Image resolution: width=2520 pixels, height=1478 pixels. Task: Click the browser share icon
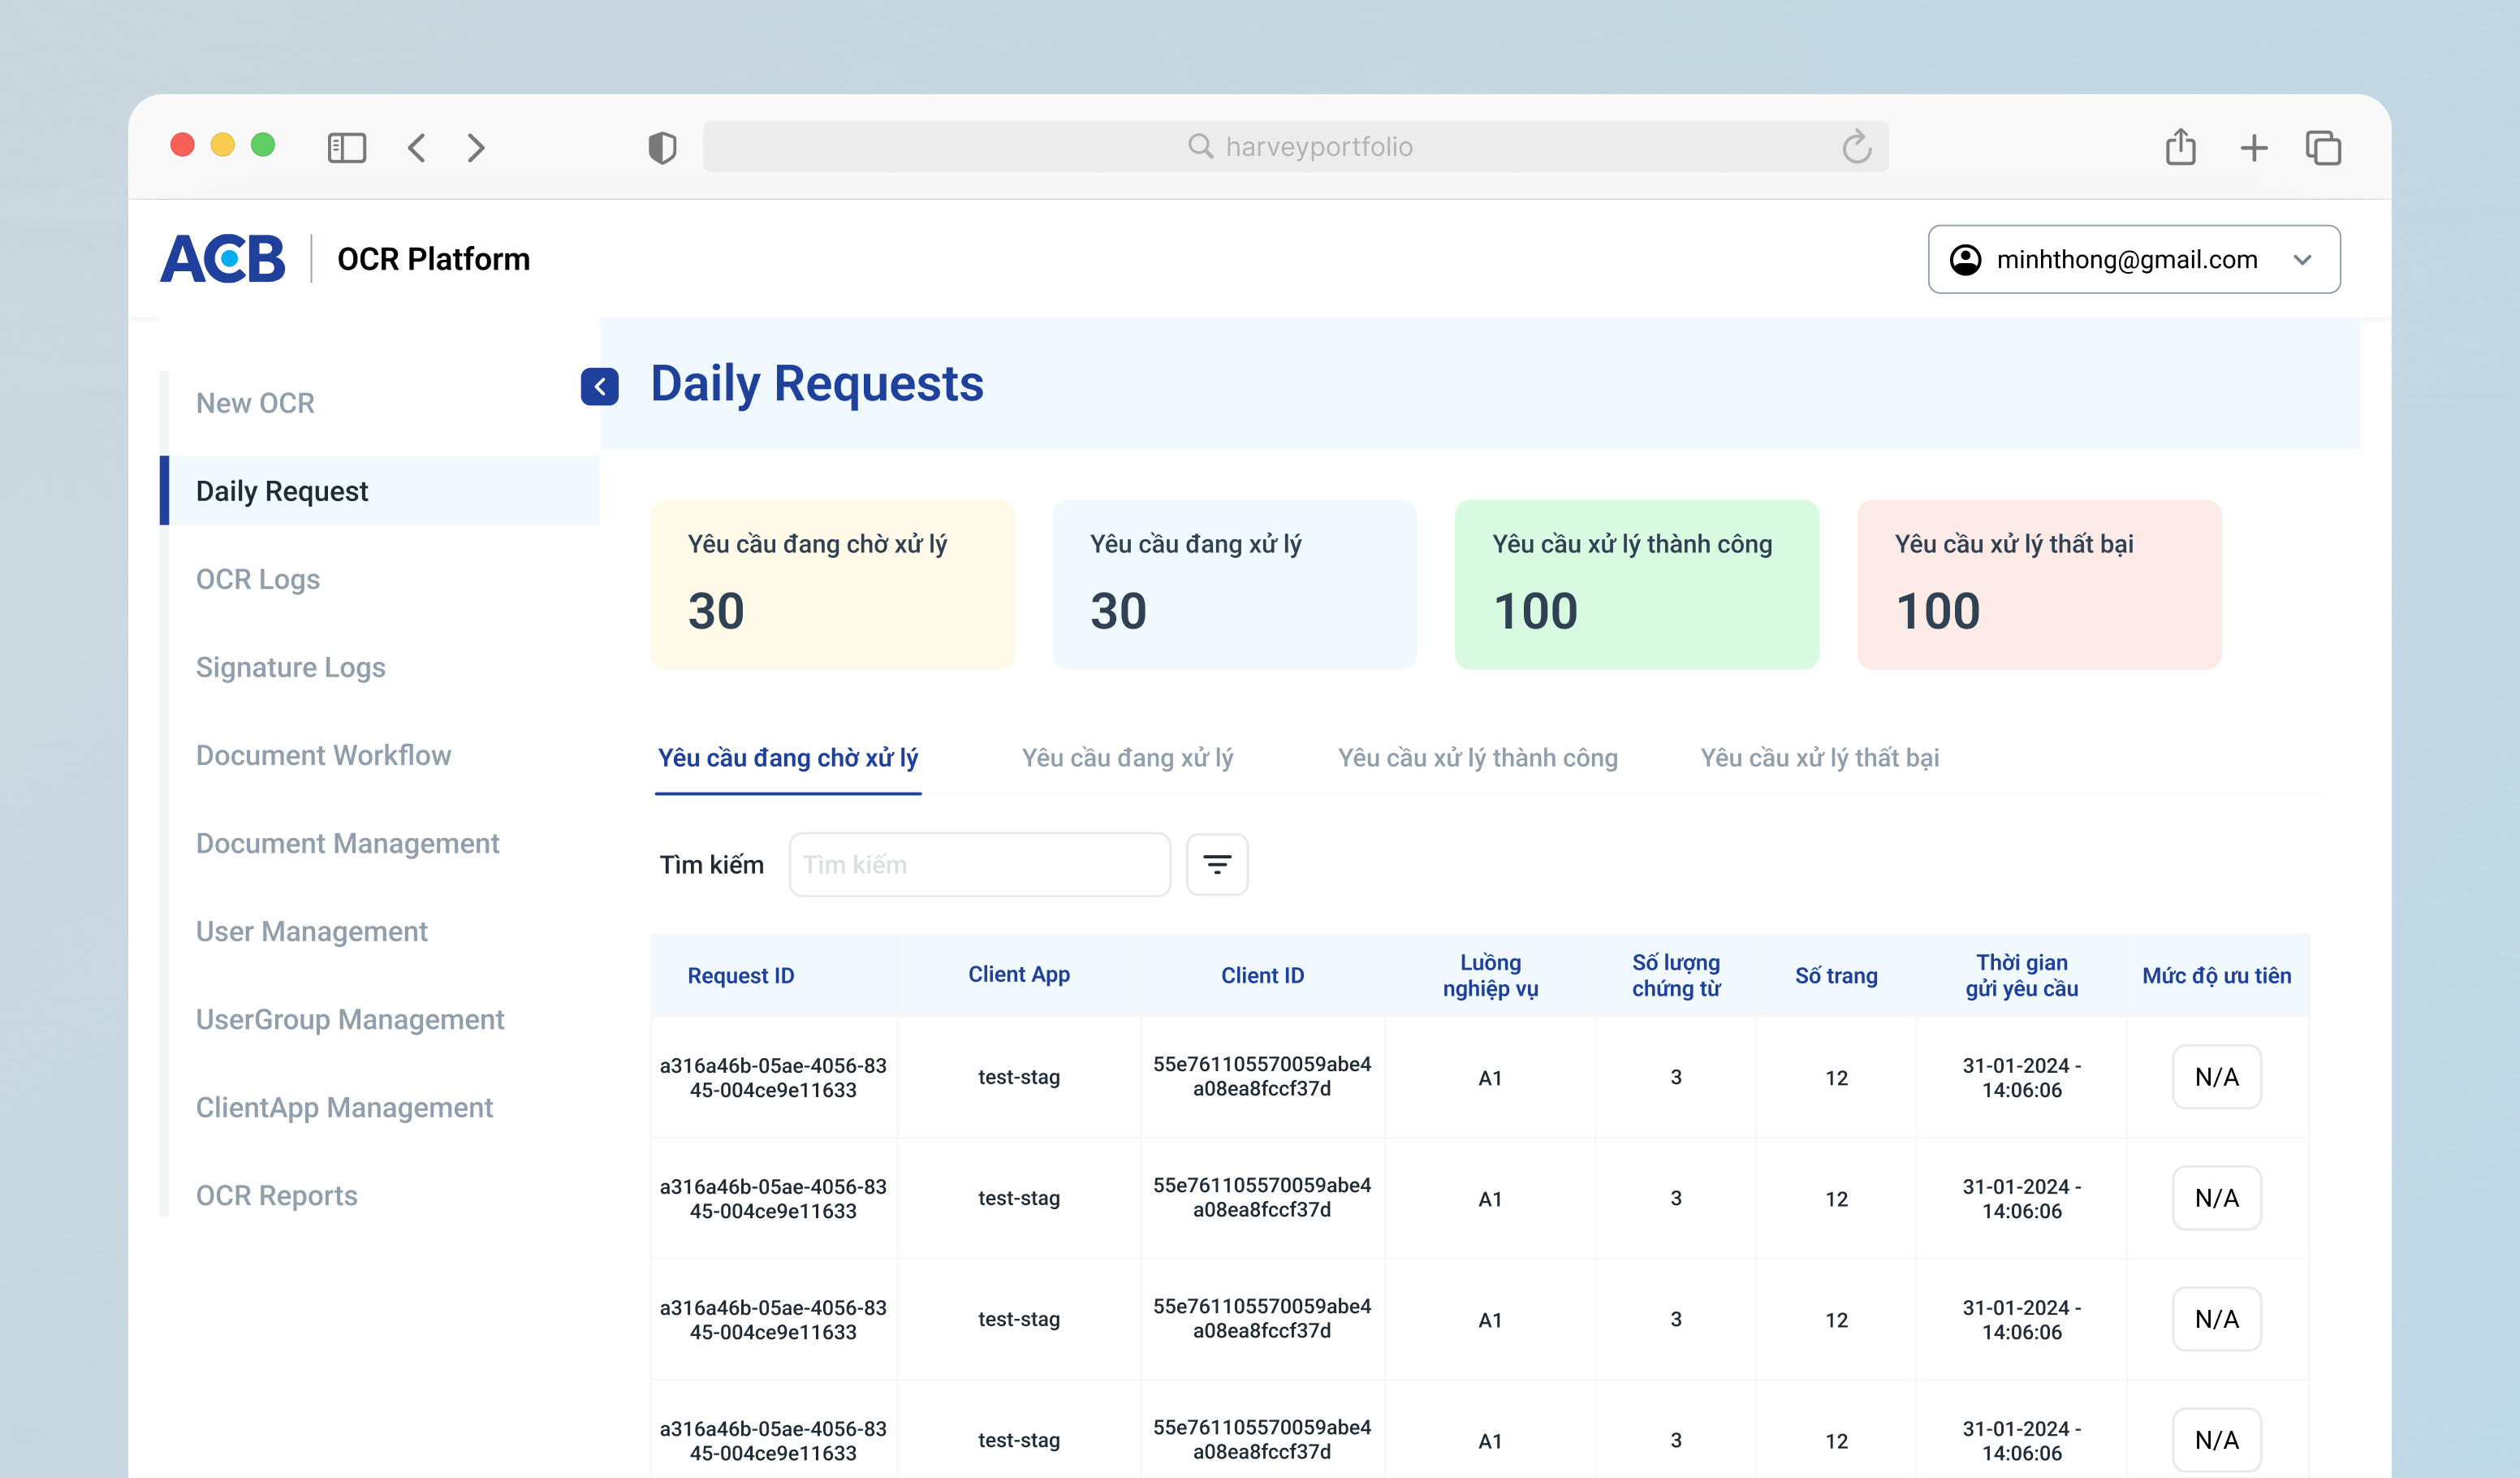pyautogui.click(x=2180, y=147)
